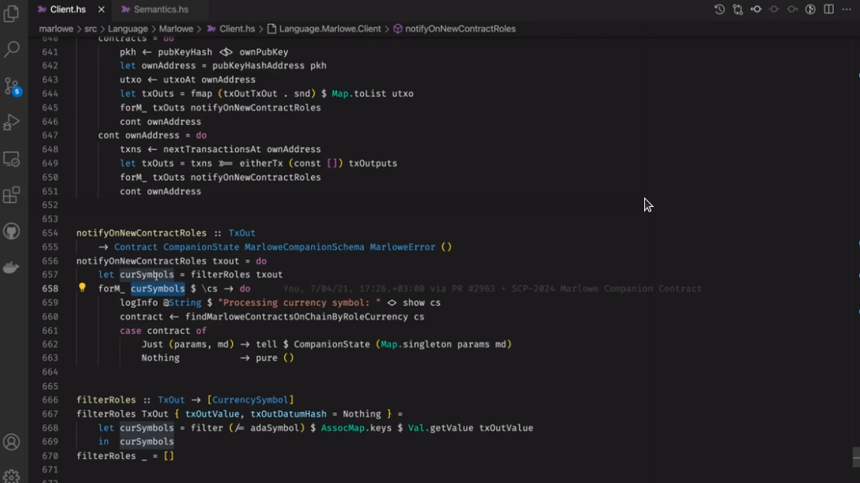
Task: Open the Manage settings gear
Action: 12,475
